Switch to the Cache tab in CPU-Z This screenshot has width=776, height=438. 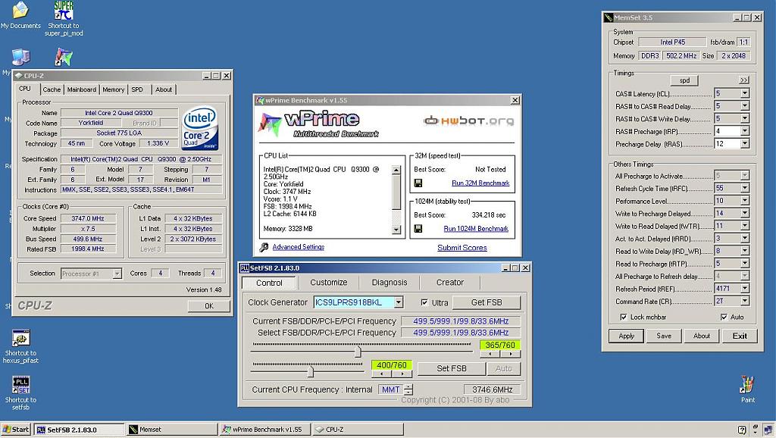[x=52, y=89]
